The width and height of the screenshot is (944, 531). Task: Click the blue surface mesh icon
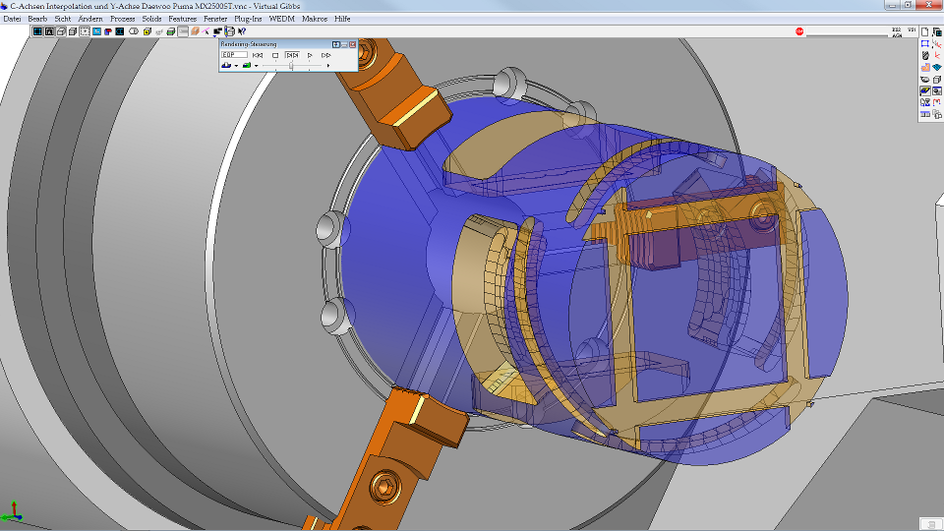coord(937,68)
